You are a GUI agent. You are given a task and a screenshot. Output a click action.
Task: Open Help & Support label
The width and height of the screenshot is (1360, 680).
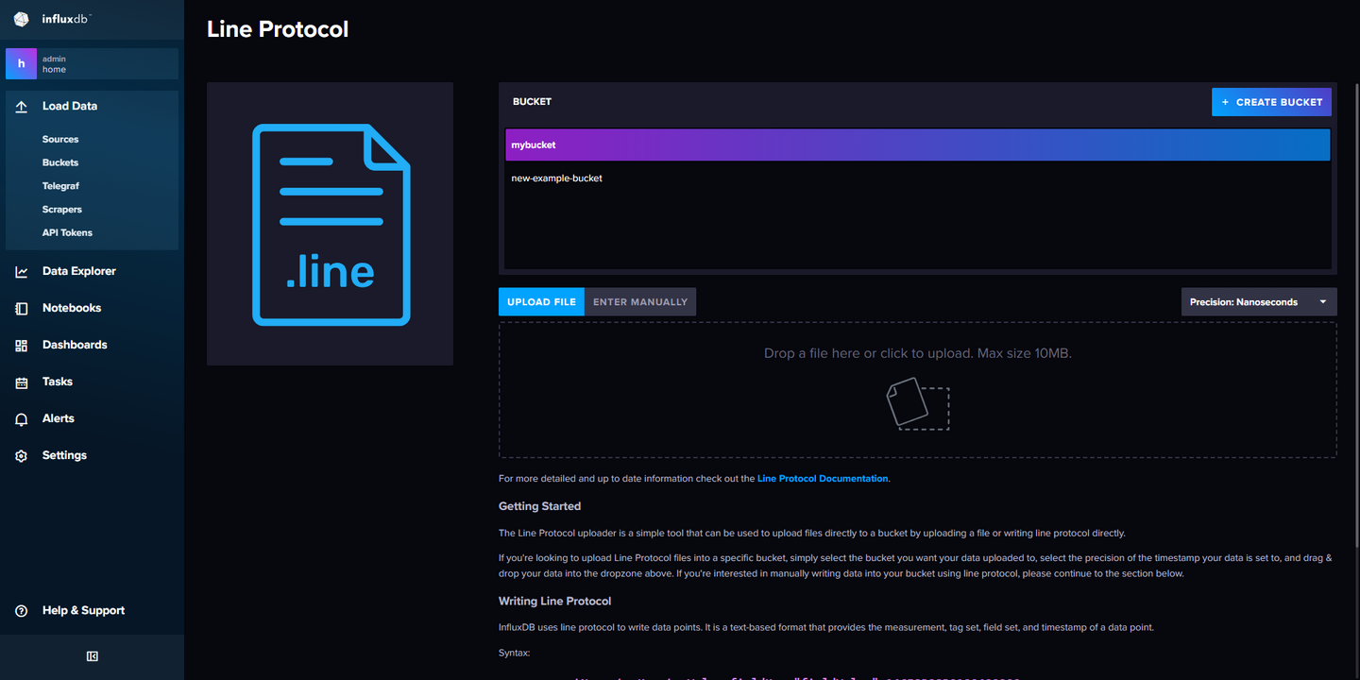pos(83,610)
